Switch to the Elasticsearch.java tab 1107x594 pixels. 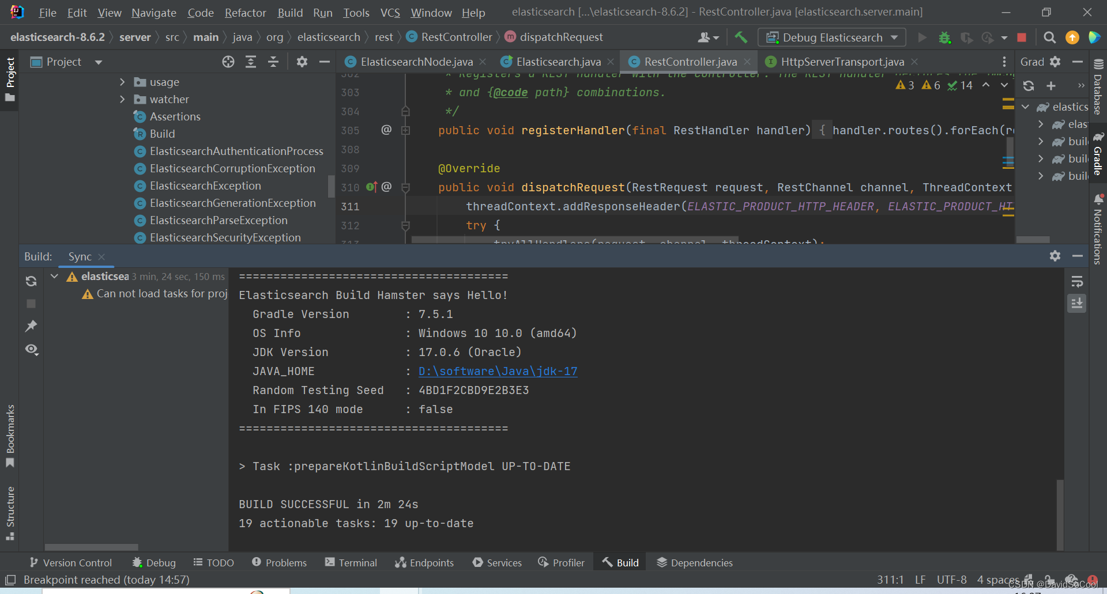[558, 62]
